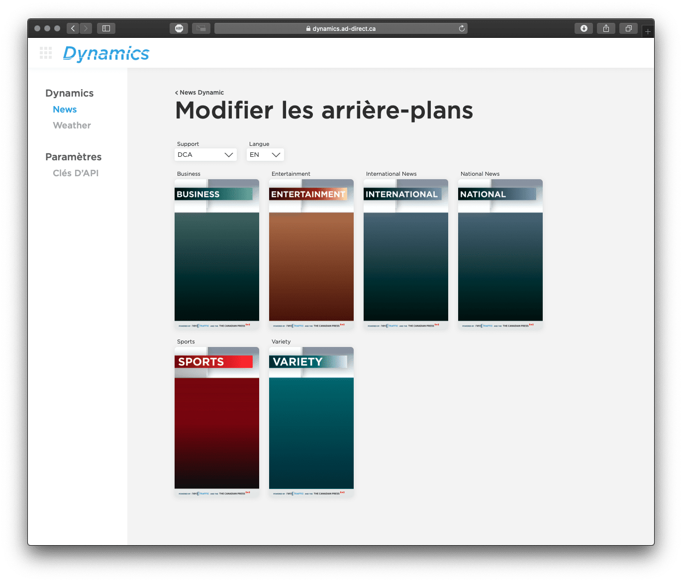The image size is (682, 582).
Task: Select News in the sidebar
Action: [x=65, y=110]
